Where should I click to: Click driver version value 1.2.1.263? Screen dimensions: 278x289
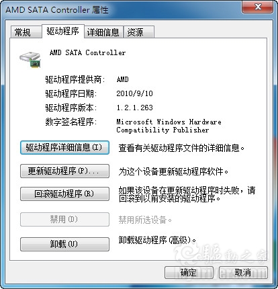click(x=134, y=108)
